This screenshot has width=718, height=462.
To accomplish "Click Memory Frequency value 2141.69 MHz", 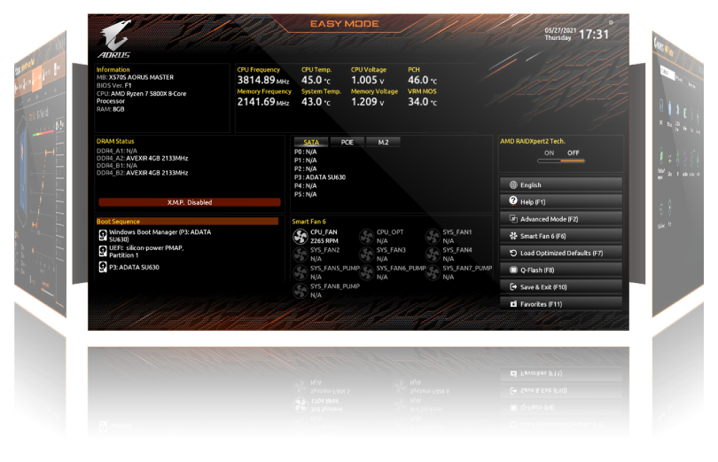I will (263, 102).
